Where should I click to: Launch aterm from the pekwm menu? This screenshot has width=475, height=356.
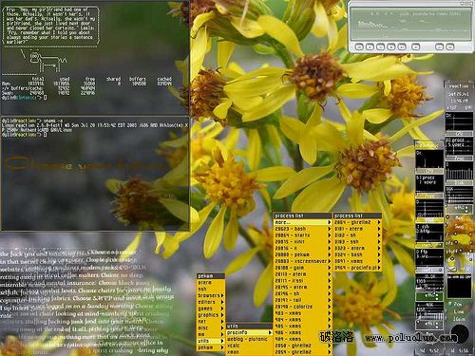[211, 282]
